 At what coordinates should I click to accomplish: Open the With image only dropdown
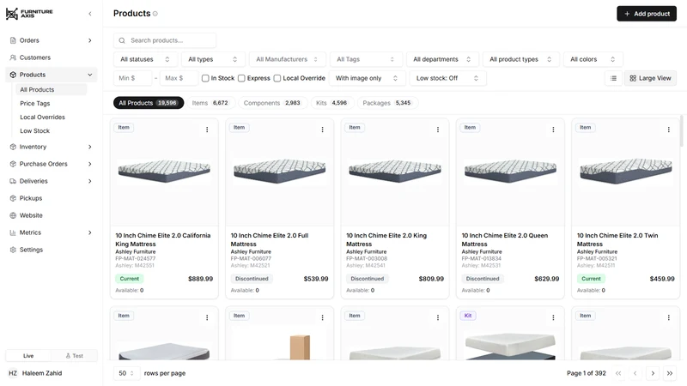(x=368, y=78)
